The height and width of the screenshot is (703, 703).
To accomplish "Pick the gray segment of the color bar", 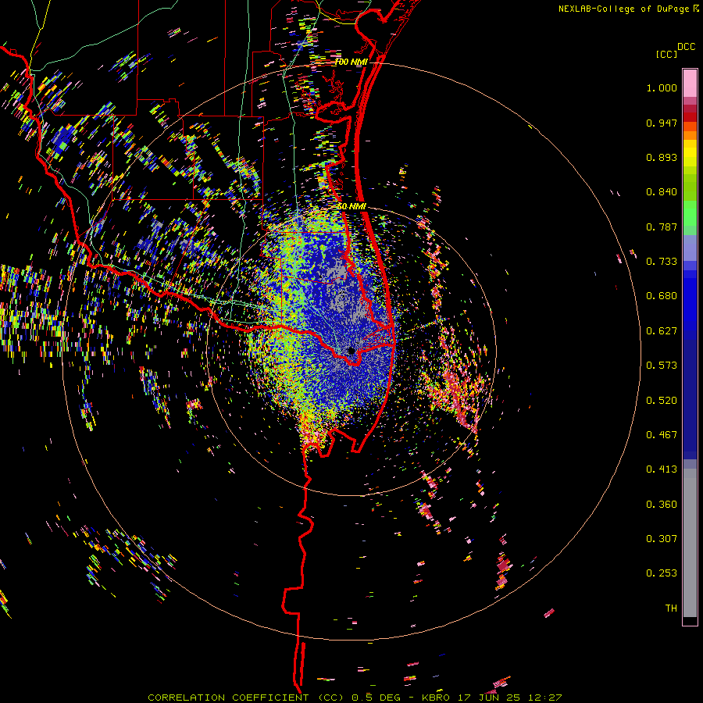I will click(690, 543).
